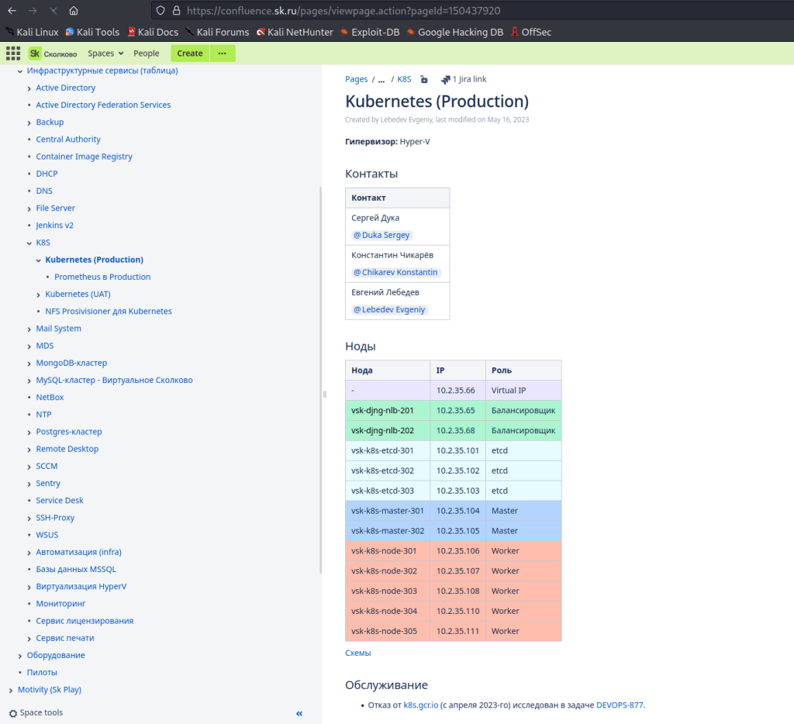Open Space tools gear icon
This screenshot has height=724, width=794.
[13, 713]
